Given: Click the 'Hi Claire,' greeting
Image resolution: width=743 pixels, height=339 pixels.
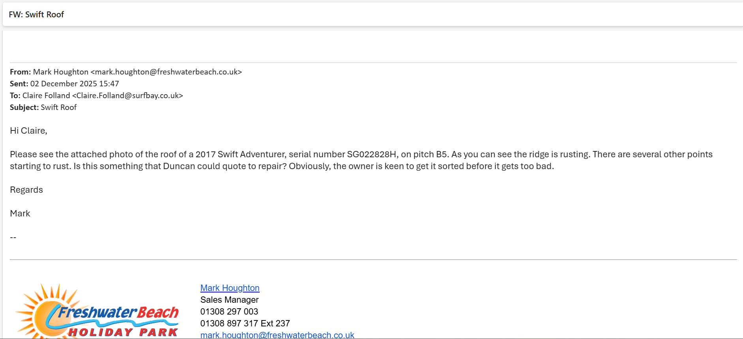Looking at the screenshot, I should point(28,131).
